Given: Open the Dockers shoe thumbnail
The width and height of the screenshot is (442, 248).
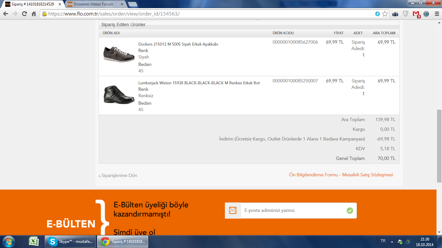Looking at the screenshot, I should (x=119, y=54).
